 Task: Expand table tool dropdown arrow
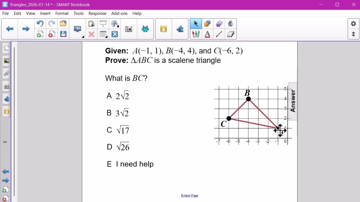pos(107,36)
